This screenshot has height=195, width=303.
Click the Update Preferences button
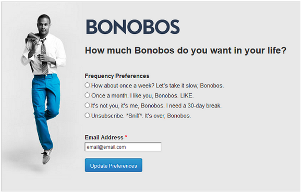click(114, 165)
